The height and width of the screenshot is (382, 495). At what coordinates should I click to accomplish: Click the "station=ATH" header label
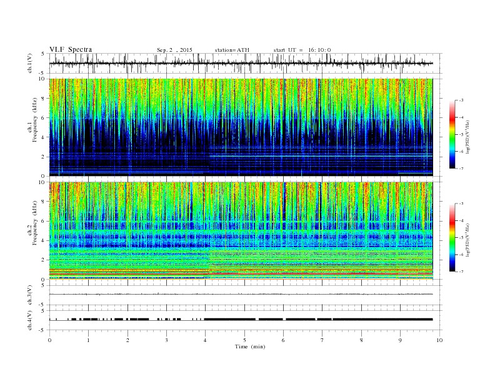232,50
